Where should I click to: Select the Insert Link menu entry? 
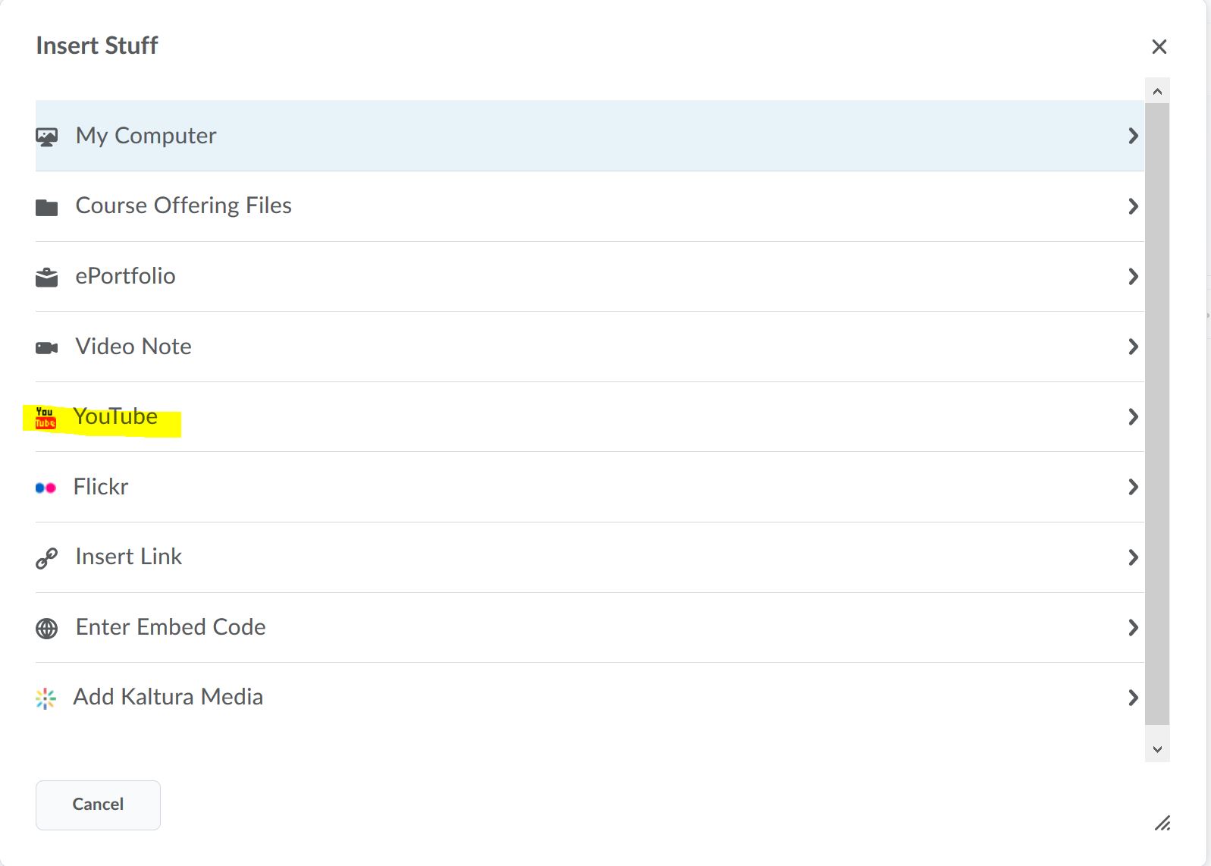coord(129,557)
